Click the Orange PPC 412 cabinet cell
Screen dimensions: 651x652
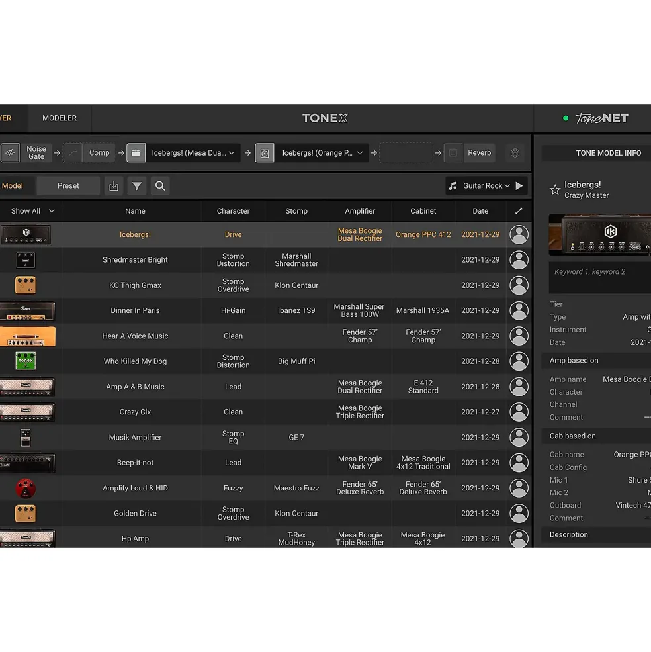coord(423,234)
